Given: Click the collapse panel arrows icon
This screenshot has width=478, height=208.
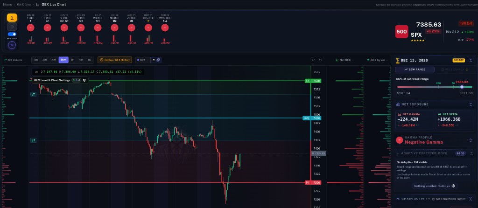Looking at the screenshot, I should click(320, 60).
